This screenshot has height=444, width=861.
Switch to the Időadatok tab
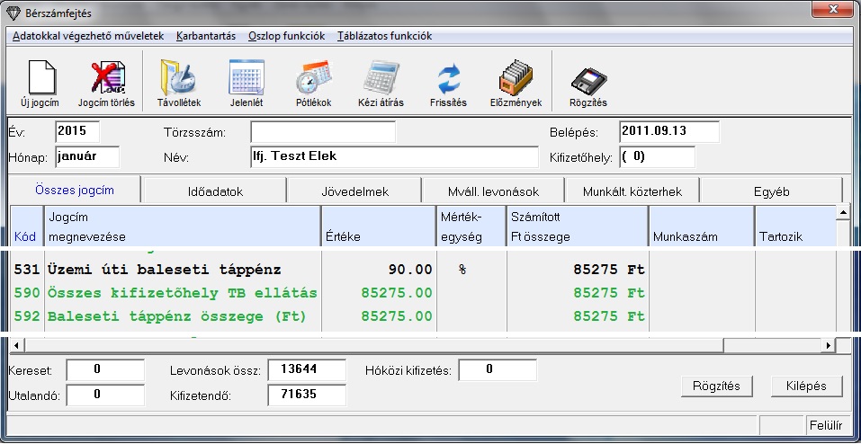(213, 191)
